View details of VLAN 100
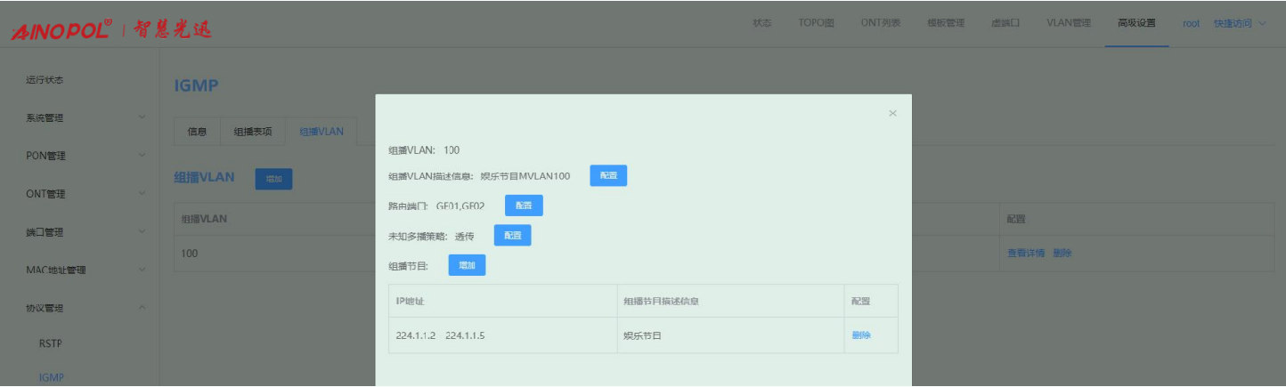The width and height of the screenshot is (1286, 387). click(1025, 254)
